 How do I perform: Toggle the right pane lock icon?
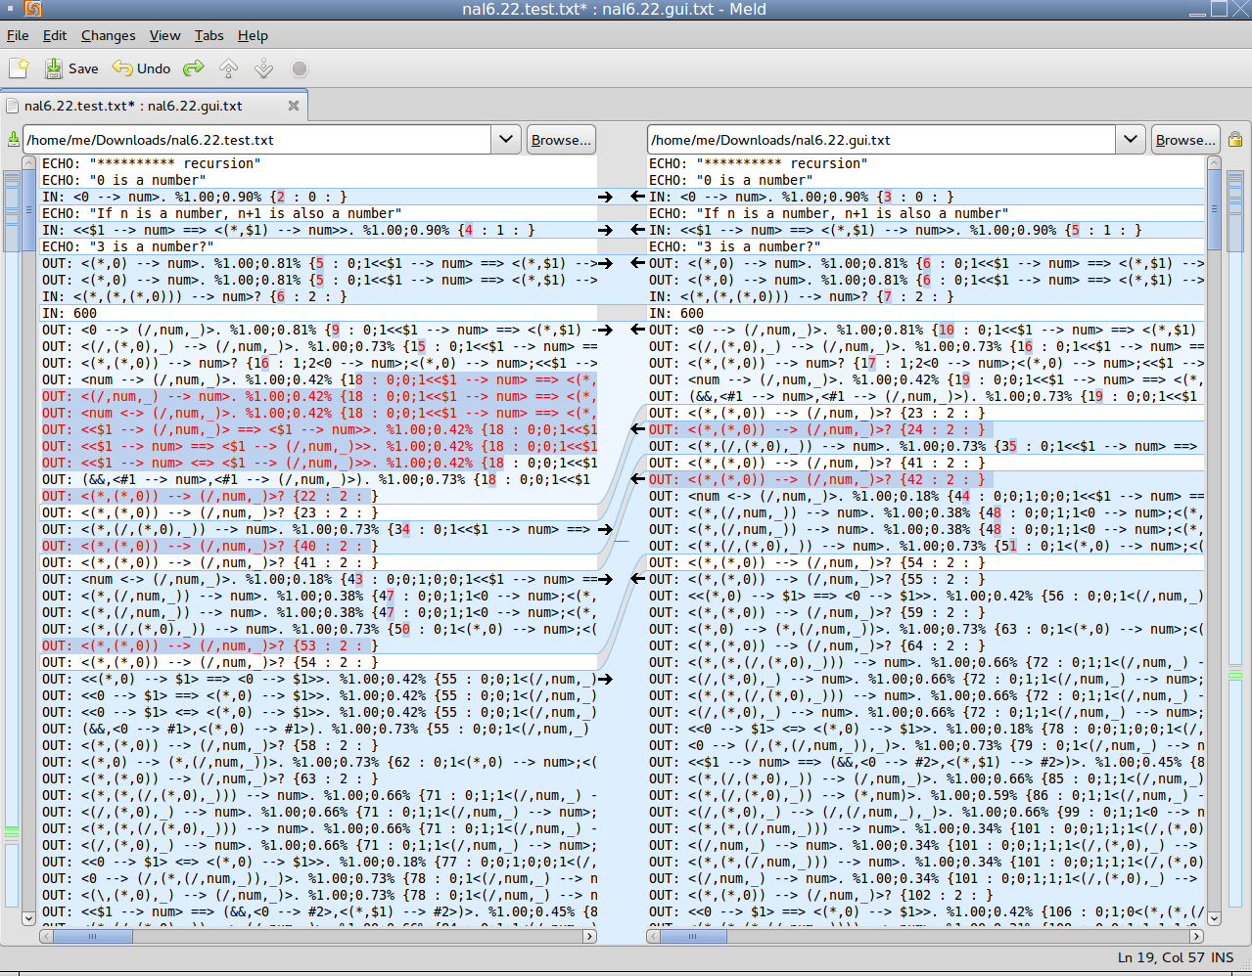[1235, 140]
